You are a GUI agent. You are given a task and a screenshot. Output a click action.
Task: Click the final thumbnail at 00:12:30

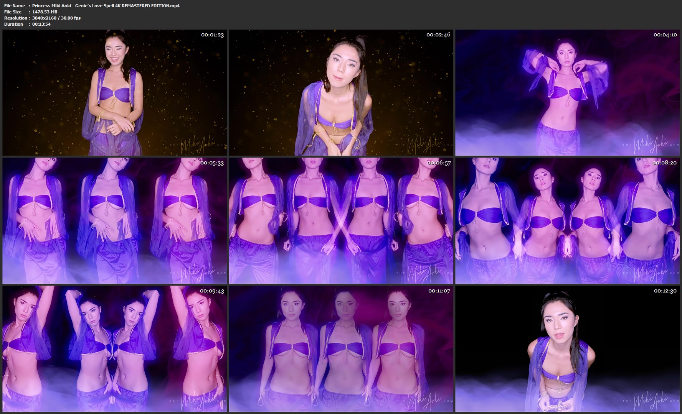coord(567,348)
